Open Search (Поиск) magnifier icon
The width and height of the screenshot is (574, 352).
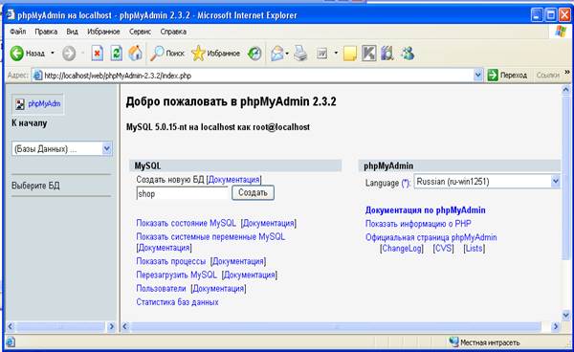tap(157, 54)
